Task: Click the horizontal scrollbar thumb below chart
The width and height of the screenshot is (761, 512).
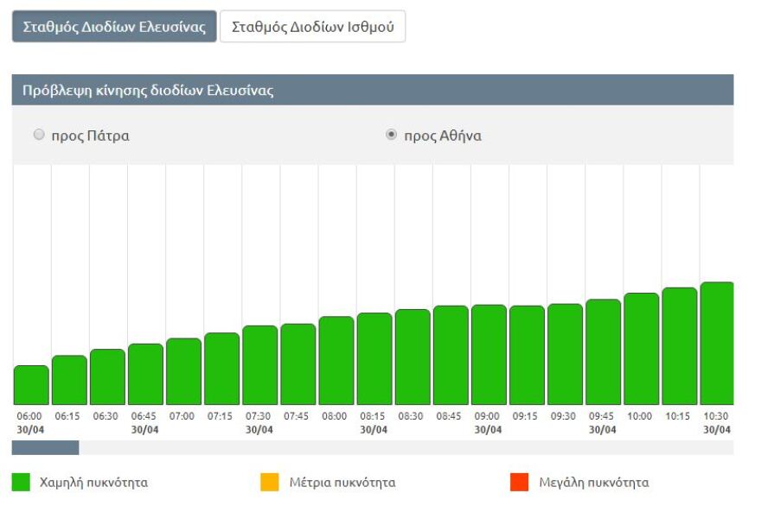Action: point(45,447)
